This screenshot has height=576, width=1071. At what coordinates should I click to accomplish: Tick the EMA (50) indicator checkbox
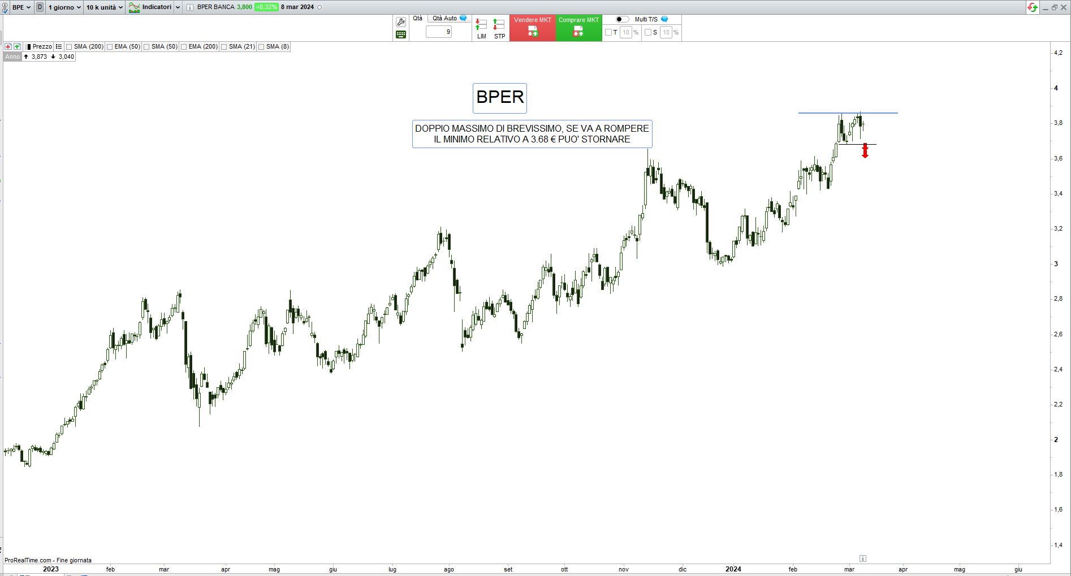110,47
